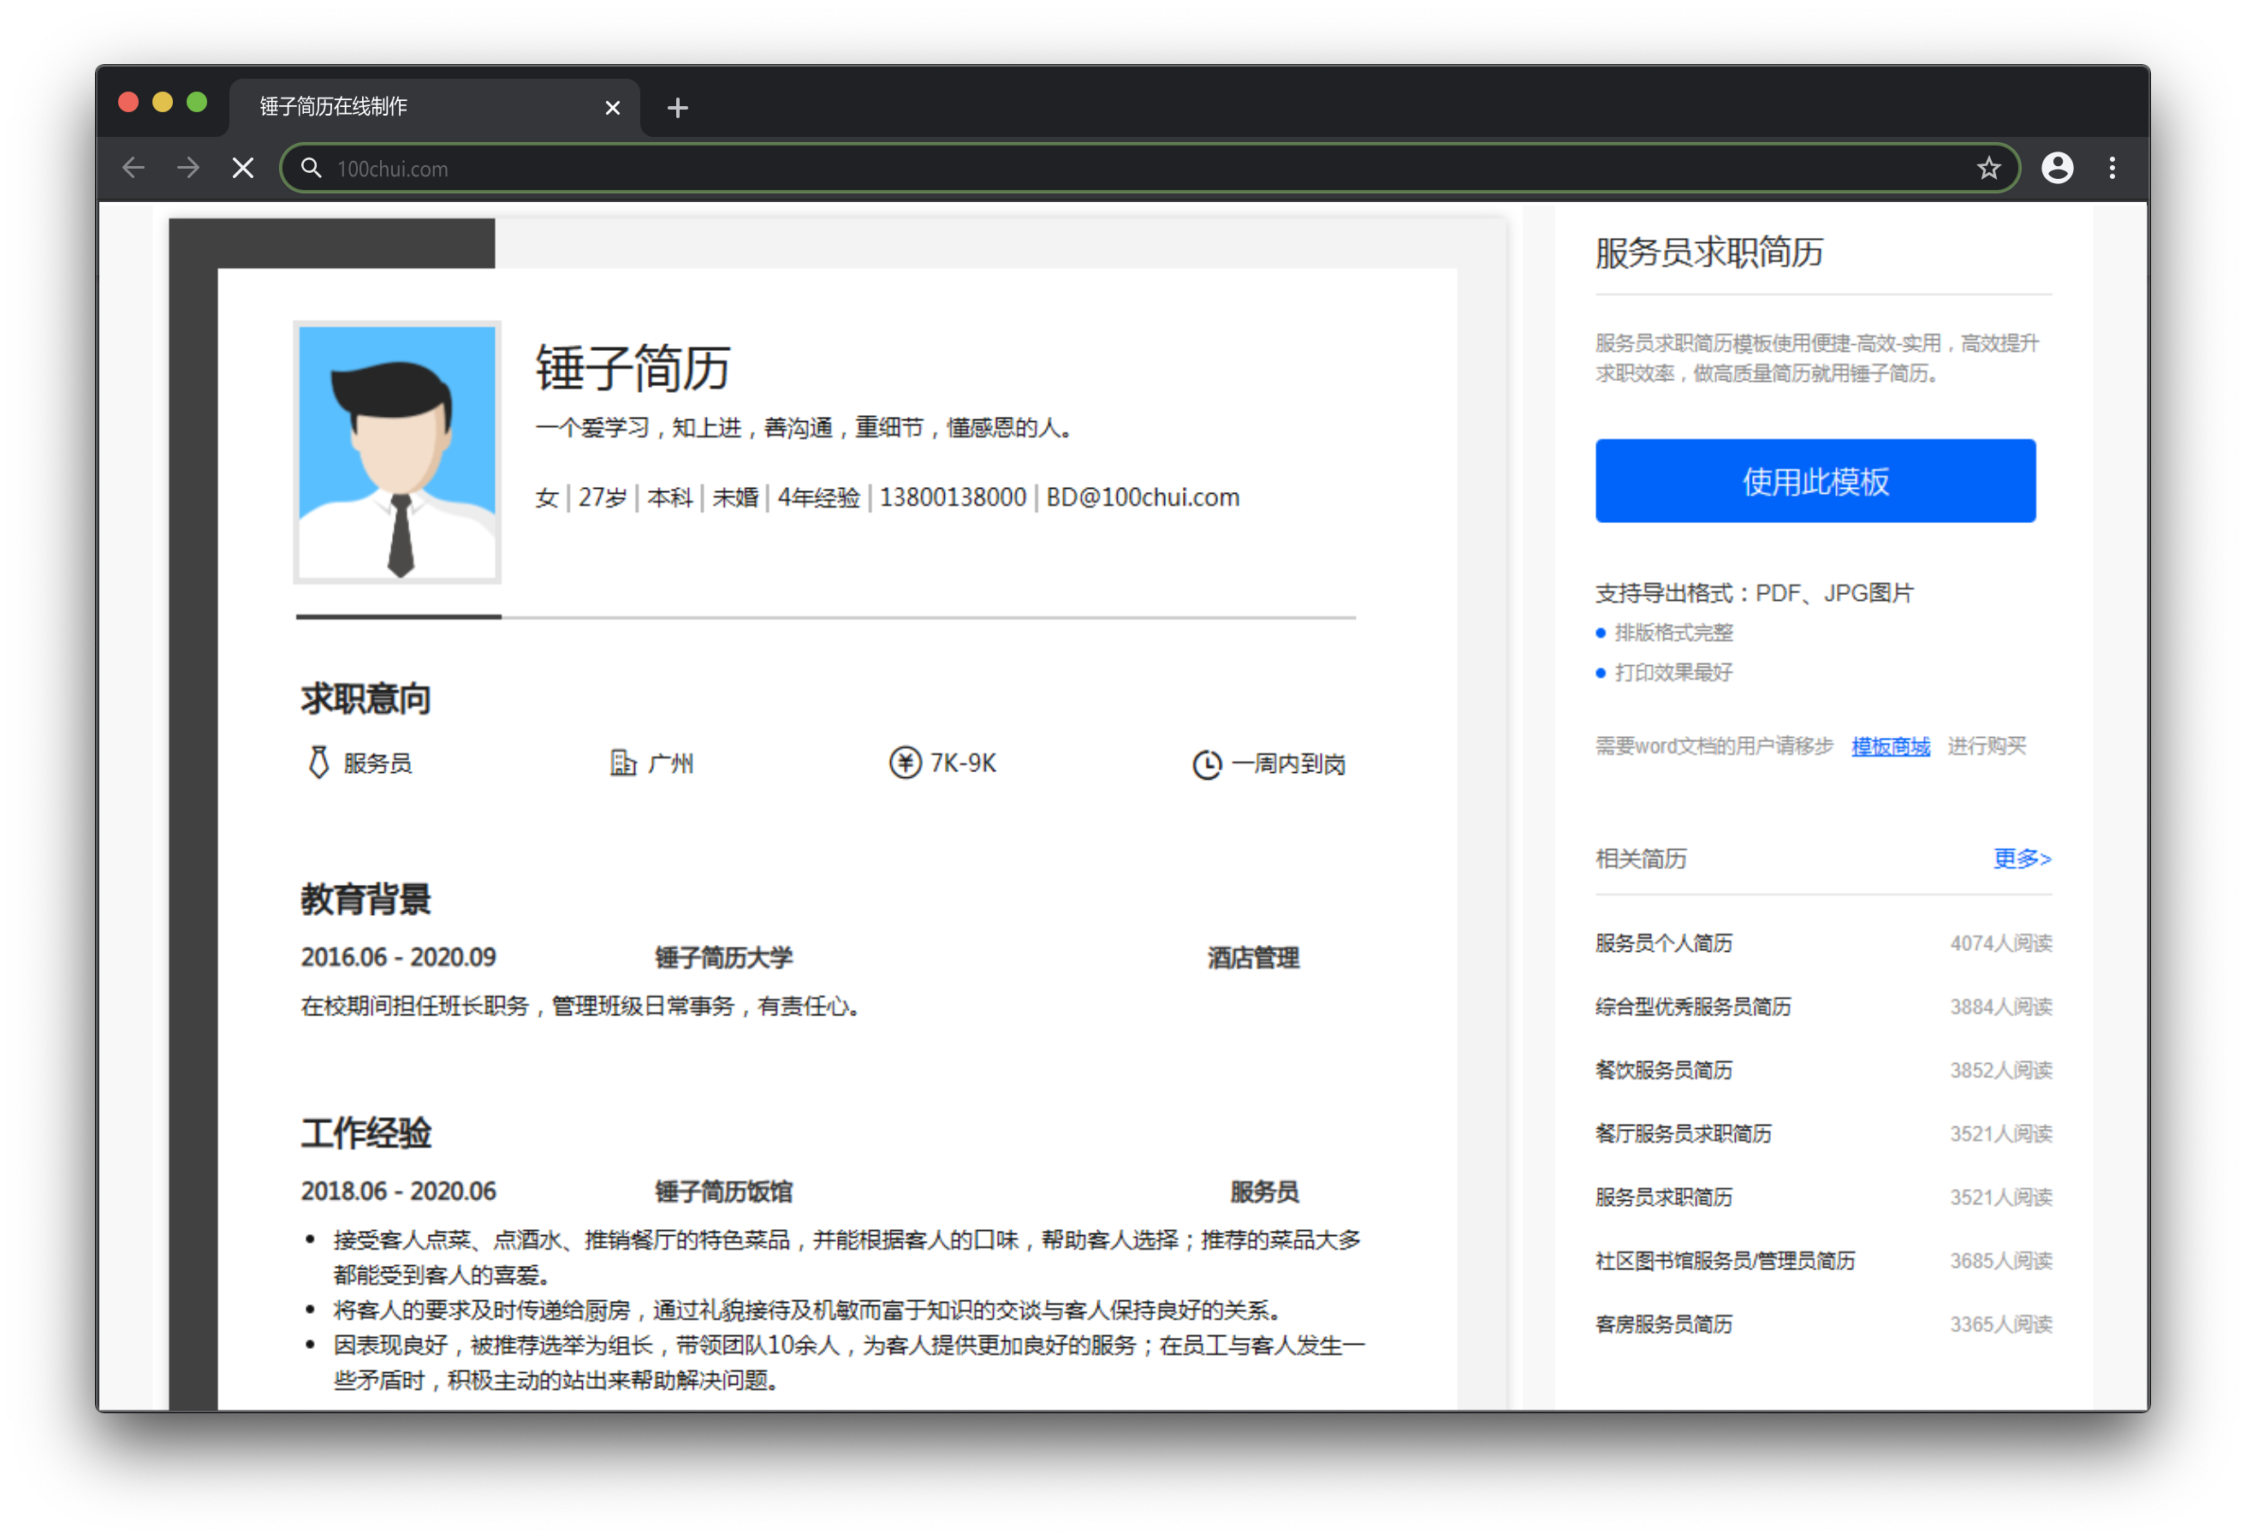This screenshot has width=2246, height=1539.
Task: Open the user profile avatar icon
Action: 2057,169
